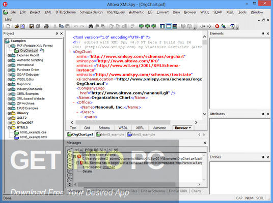
Task: Click the Paste clipboard icon
Action: pyautogui.click(x=67, y=26)
